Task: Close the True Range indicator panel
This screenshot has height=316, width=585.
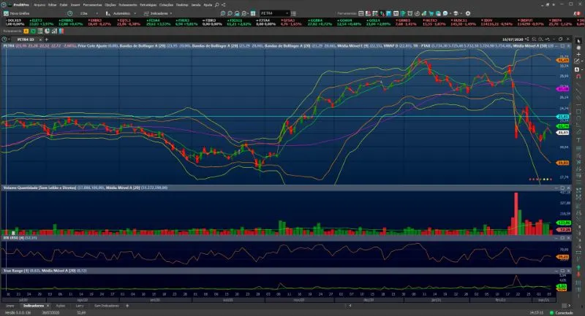Action: click(x=568, y=271)
